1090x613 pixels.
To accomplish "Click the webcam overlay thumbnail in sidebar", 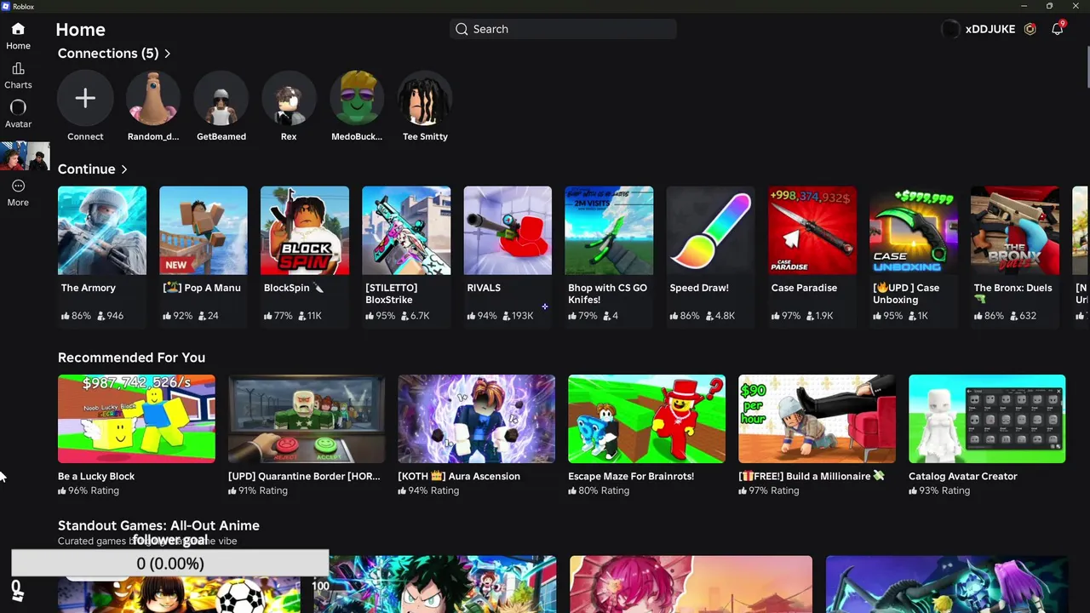I will click(25, 157).
